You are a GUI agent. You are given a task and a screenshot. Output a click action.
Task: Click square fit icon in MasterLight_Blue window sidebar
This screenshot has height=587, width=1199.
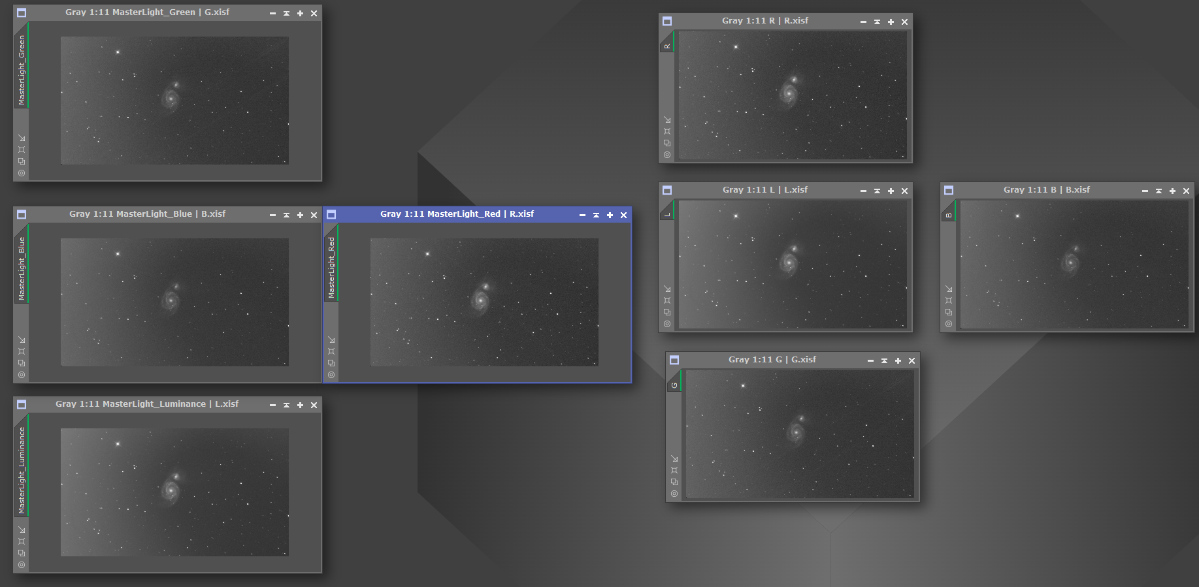(x=22, y=351)
